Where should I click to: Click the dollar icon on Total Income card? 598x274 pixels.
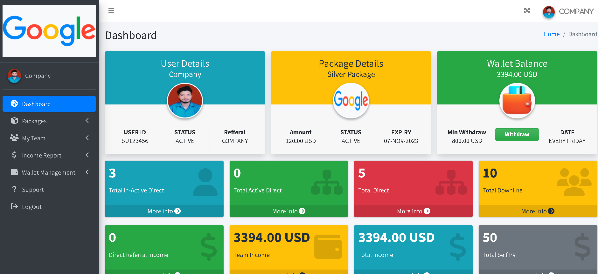tap(458, 247)
